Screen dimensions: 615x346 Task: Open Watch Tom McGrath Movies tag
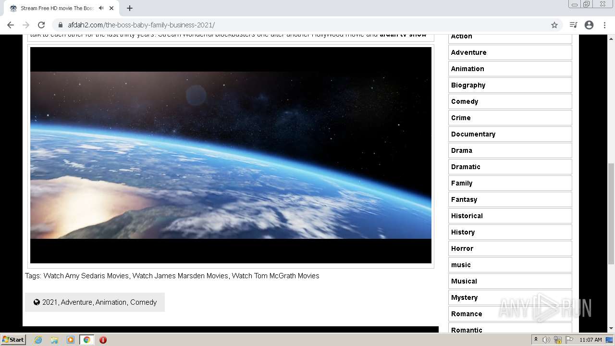click(x=275, y=276)
